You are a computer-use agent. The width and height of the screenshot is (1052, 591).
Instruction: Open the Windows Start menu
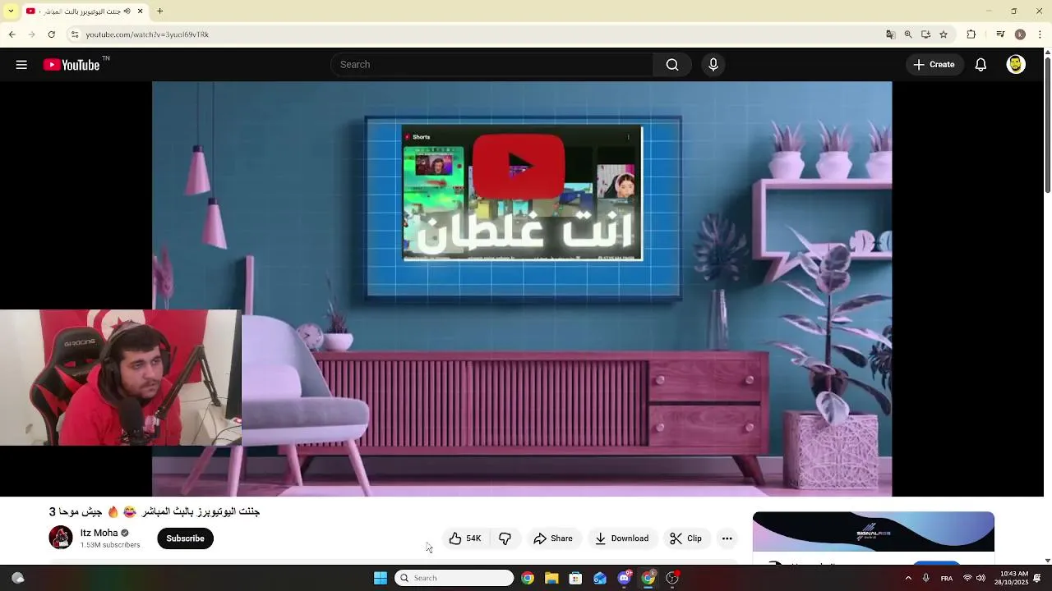click(x=381, y=578)
